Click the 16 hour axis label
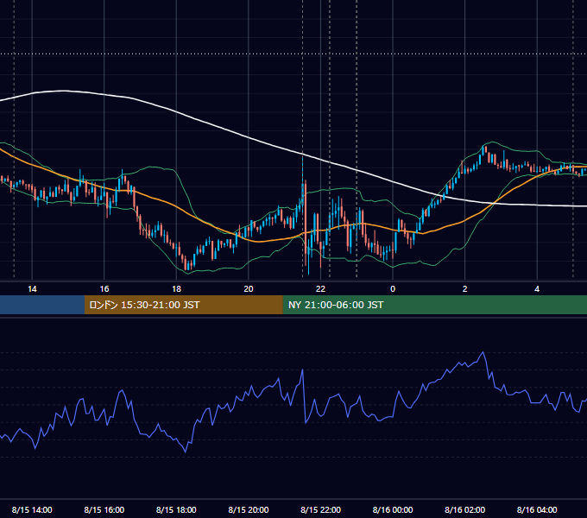 pos(104,289)
